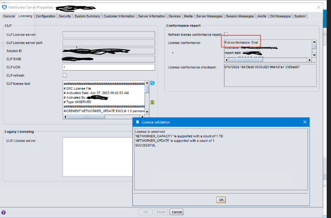Click 'License is unserved' text
The height and width of the screenshot is (218, 331).
coord(150,132)
